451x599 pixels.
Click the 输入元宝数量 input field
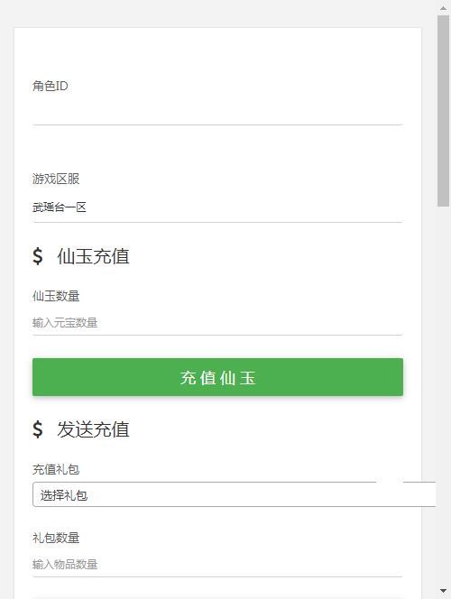click(217, 323)
